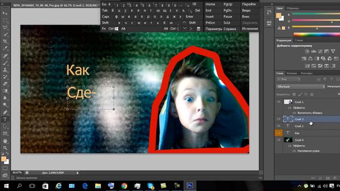Open Google Chrome from the taskbar
The height and width of the screenshot is (191, 340).
(124, 186)
